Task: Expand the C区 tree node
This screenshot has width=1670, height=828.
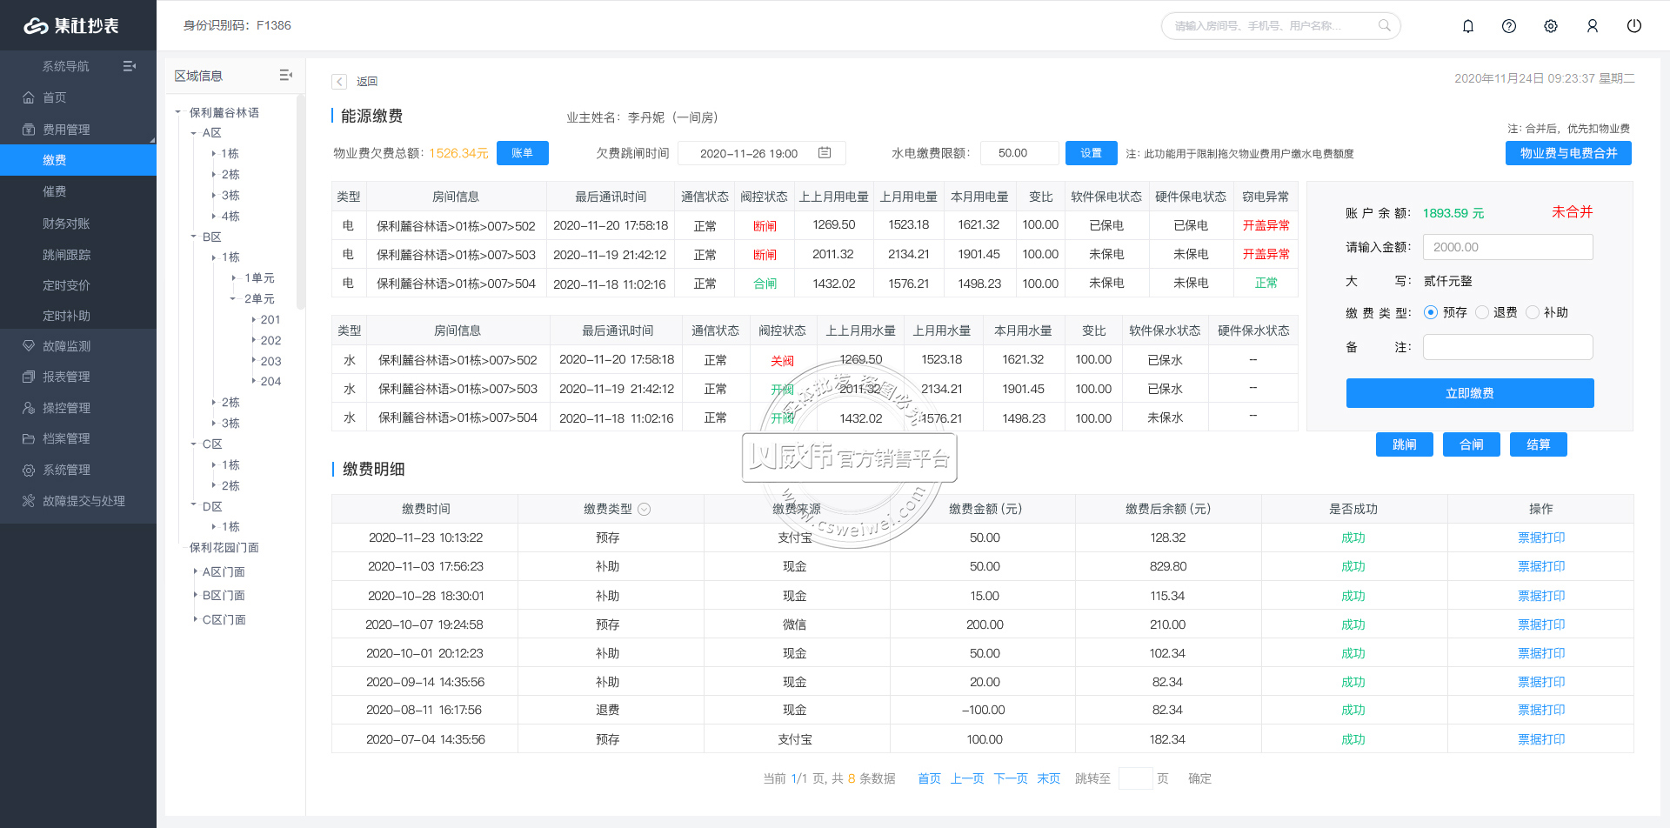Action: tap(194, 444)
